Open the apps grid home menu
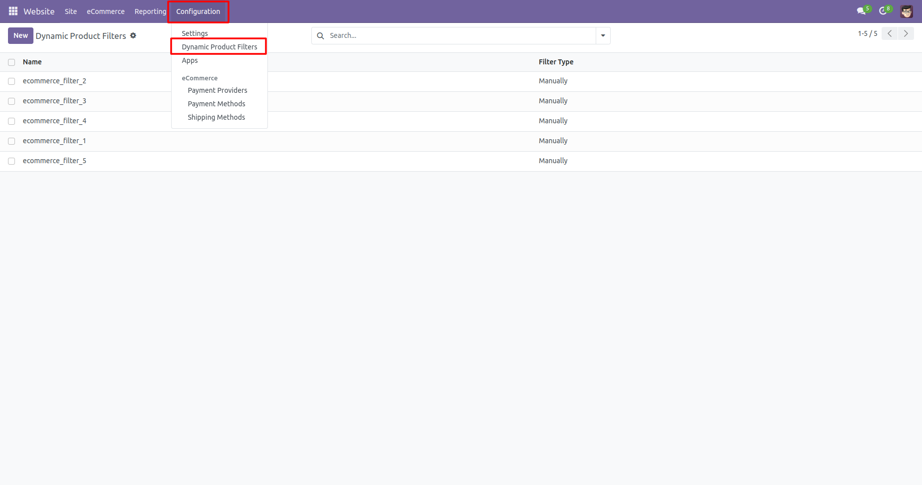922x485 pixels. point(13,11)
